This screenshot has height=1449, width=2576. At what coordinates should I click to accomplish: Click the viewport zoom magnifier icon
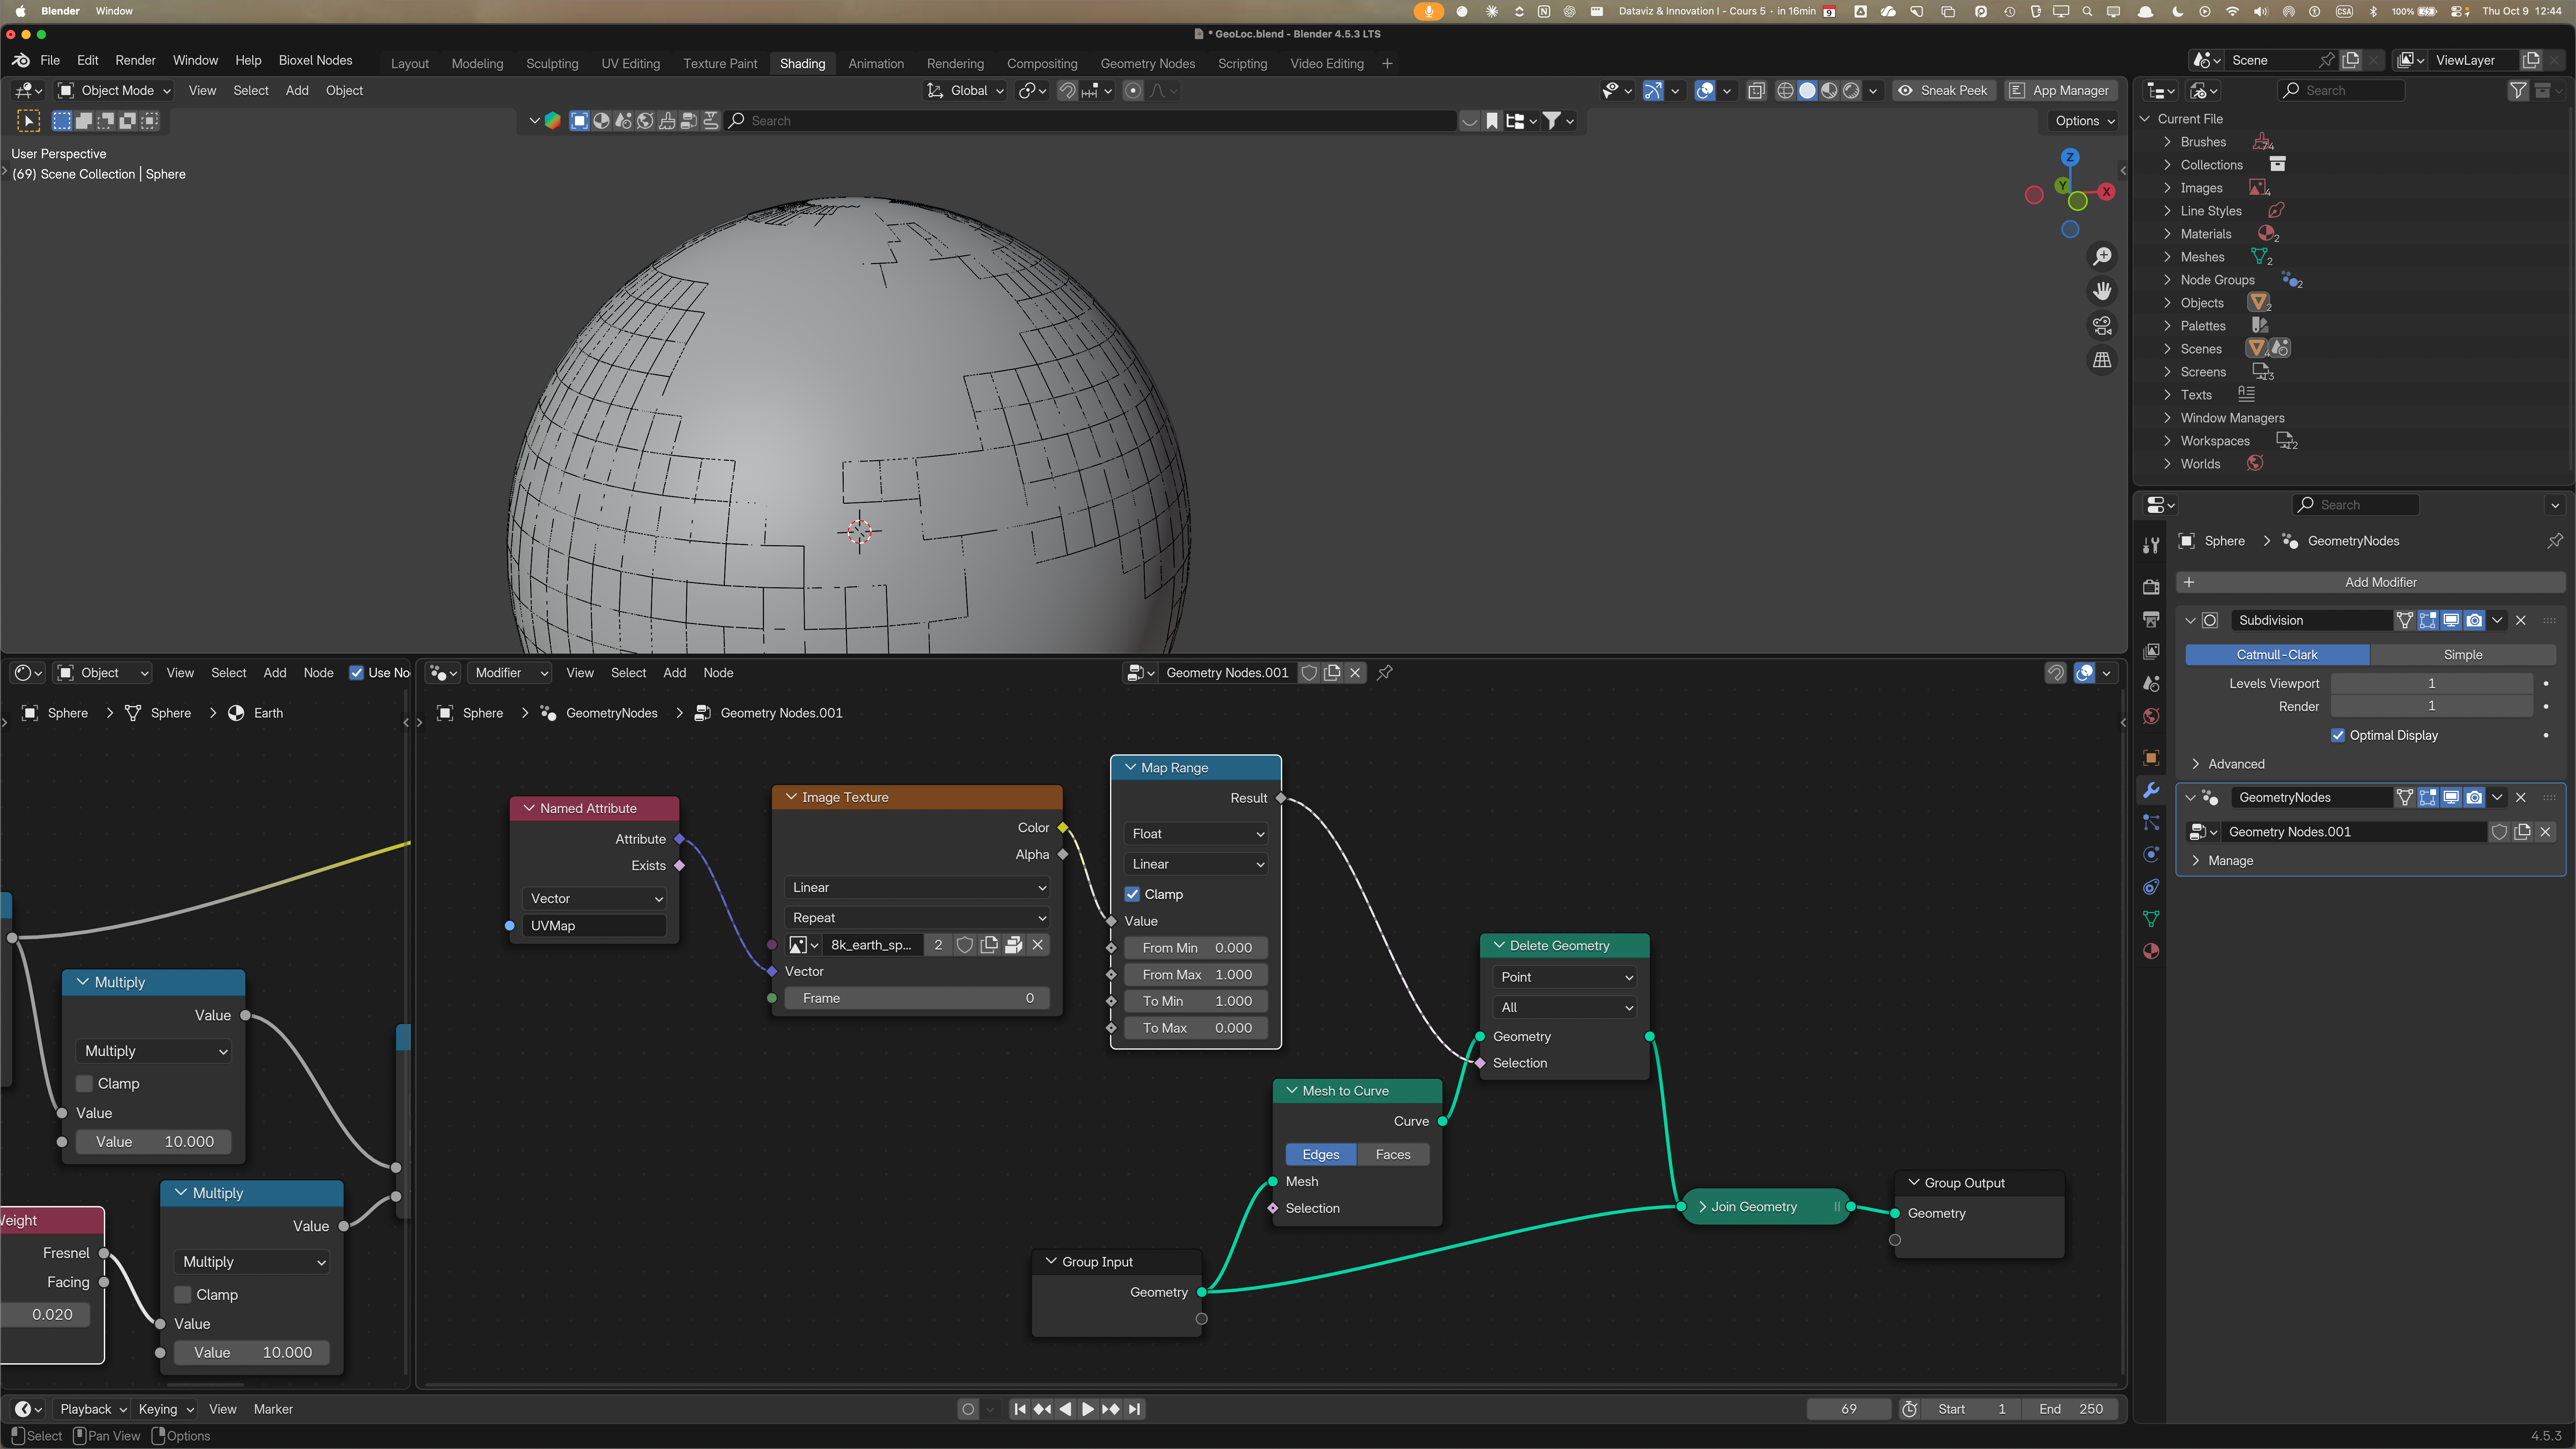pos(2102,257)
